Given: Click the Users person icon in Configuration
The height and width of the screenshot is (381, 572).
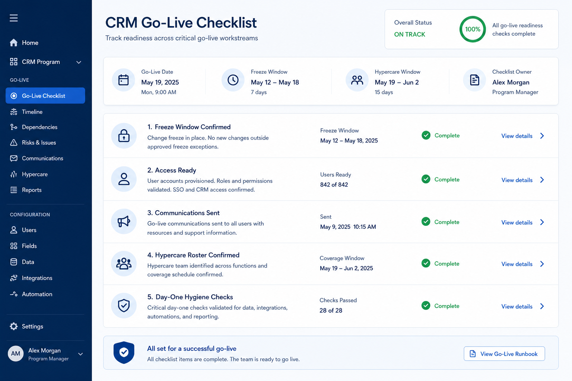Looking at the screenshot, I should click(14, 230).
